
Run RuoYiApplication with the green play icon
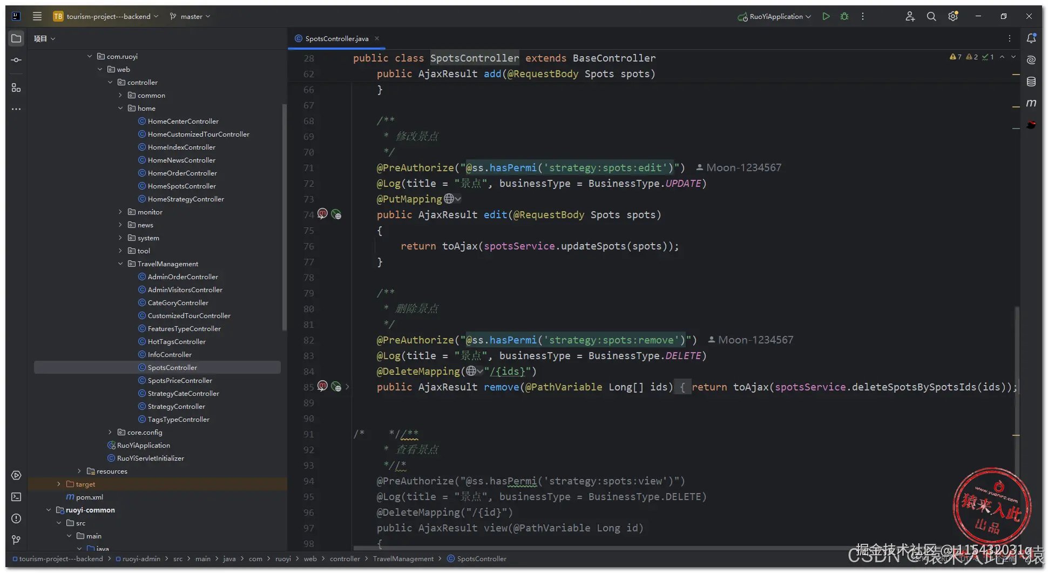[x=826, y=17]
